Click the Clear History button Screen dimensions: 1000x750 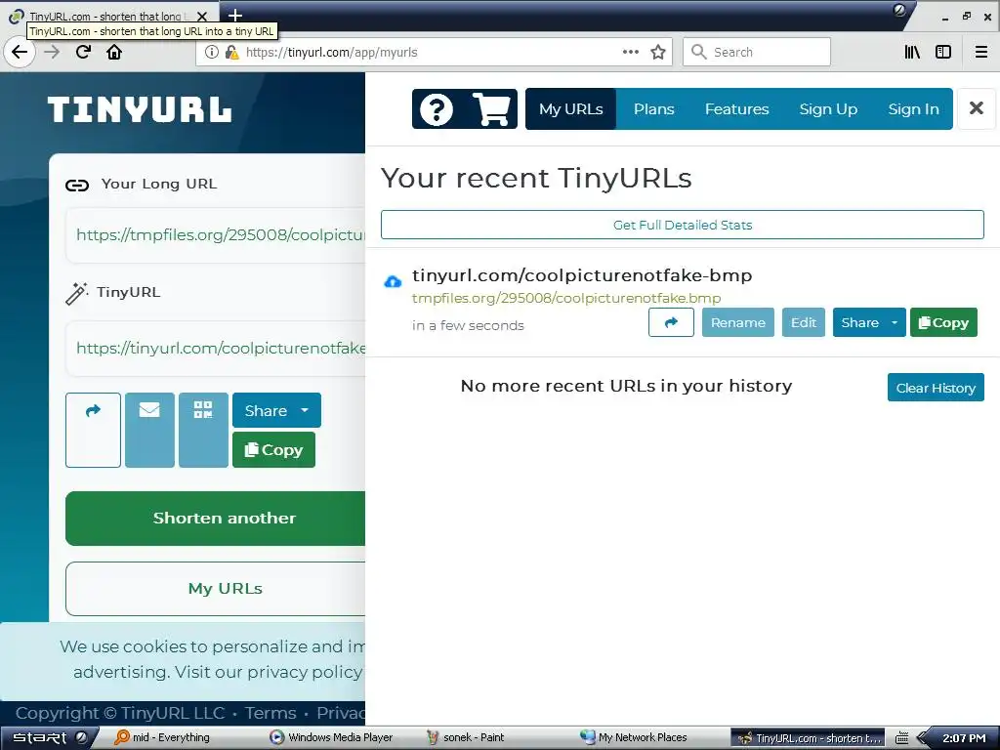pos(936,387)
